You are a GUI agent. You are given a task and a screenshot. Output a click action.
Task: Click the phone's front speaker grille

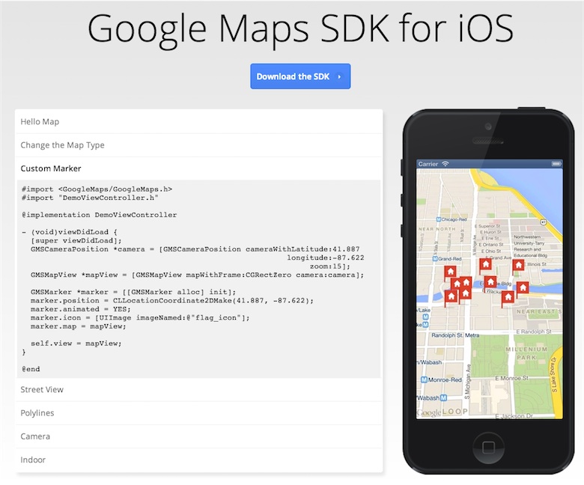click(x=488, y=141)
